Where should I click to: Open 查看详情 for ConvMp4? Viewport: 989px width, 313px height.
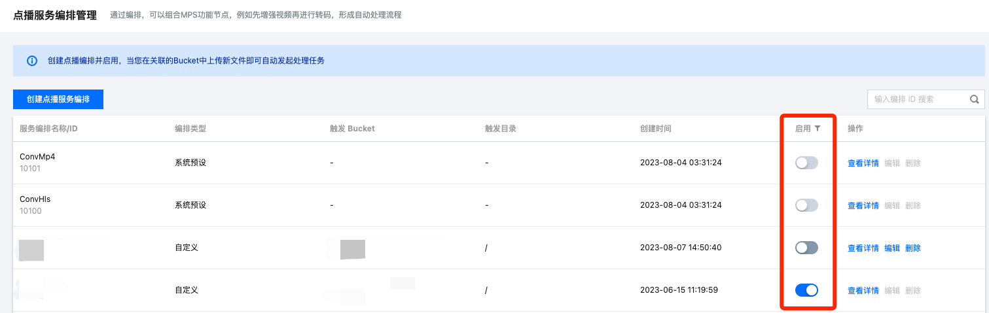point(863,163)
